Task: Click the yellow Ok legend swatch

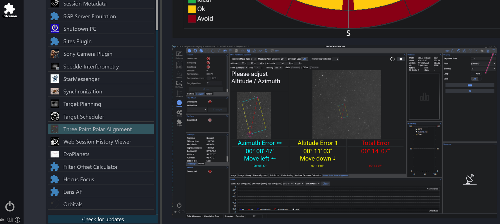Action: (x=192, y=9)
